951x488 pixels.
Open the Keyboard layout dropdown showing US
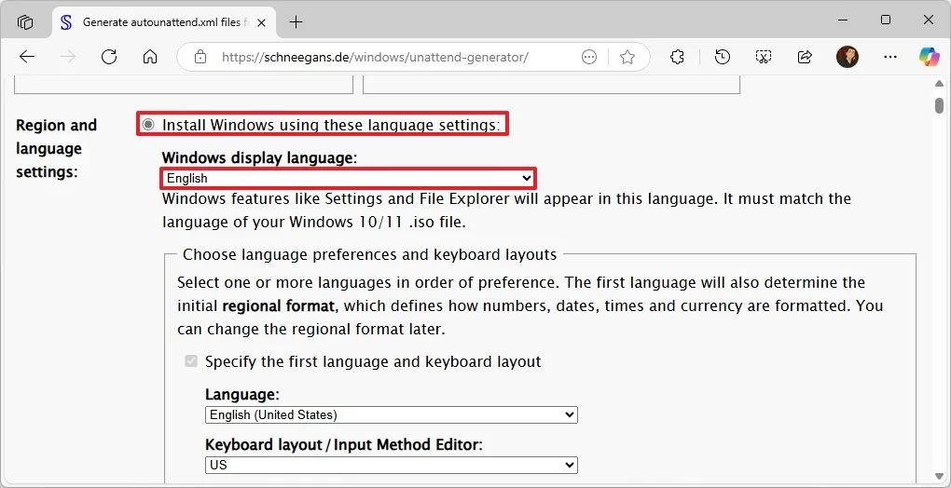point(391,465)
